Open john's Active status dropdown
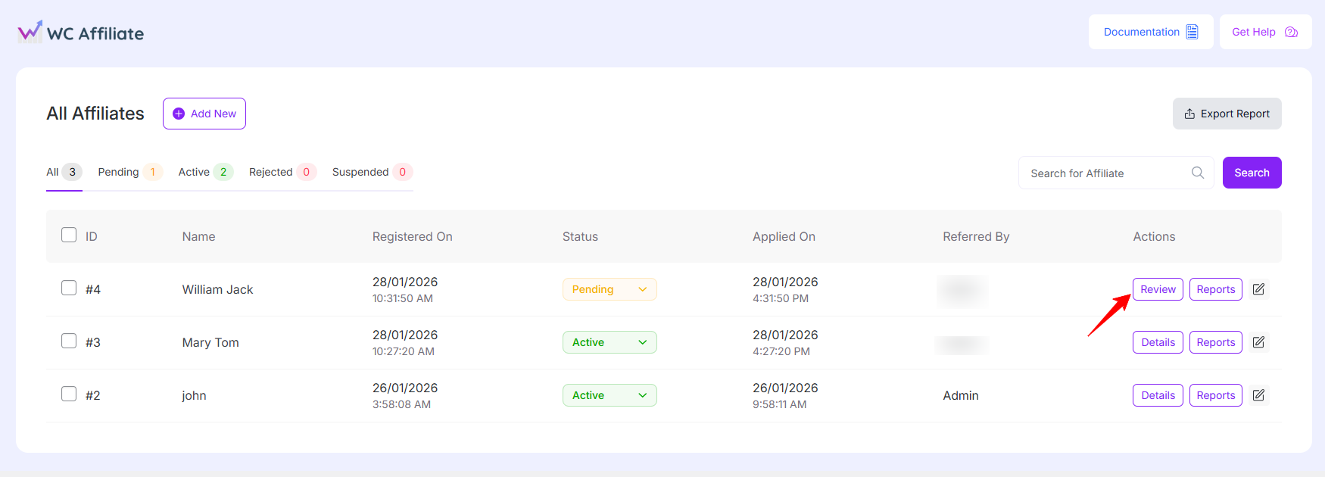Viewport: 1325px width, 477px height. [609, 395]
